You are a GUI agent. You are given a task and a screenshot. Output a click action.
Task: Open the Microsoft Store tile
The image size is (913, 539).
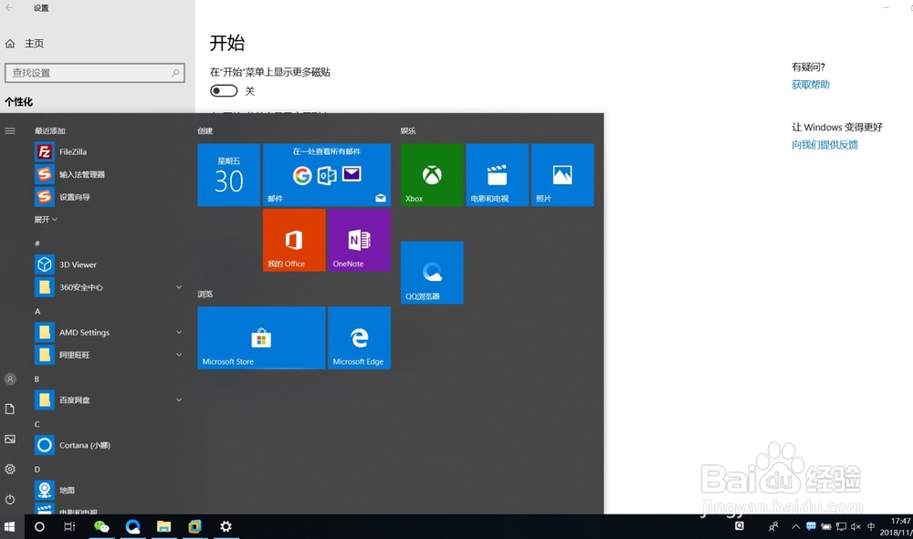(261, 337)
